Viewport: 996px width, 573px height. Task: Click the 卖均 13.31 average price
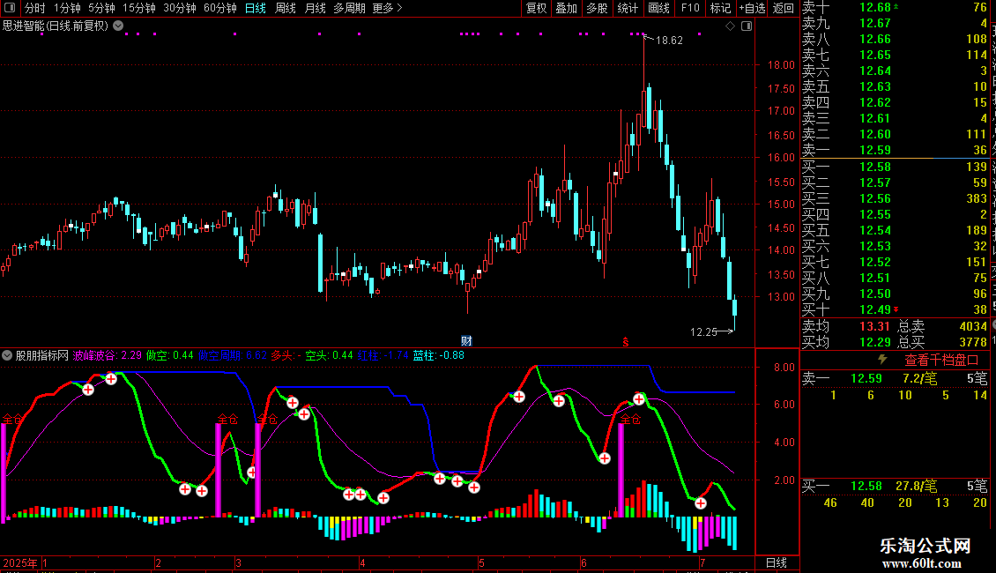coord(846,326)
